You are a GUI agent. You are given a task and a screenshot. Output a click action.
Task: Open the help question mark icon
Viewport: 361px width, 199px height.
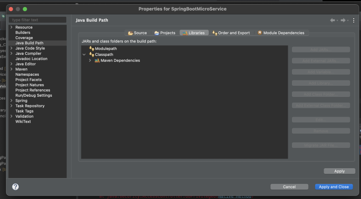coord(15,186)
